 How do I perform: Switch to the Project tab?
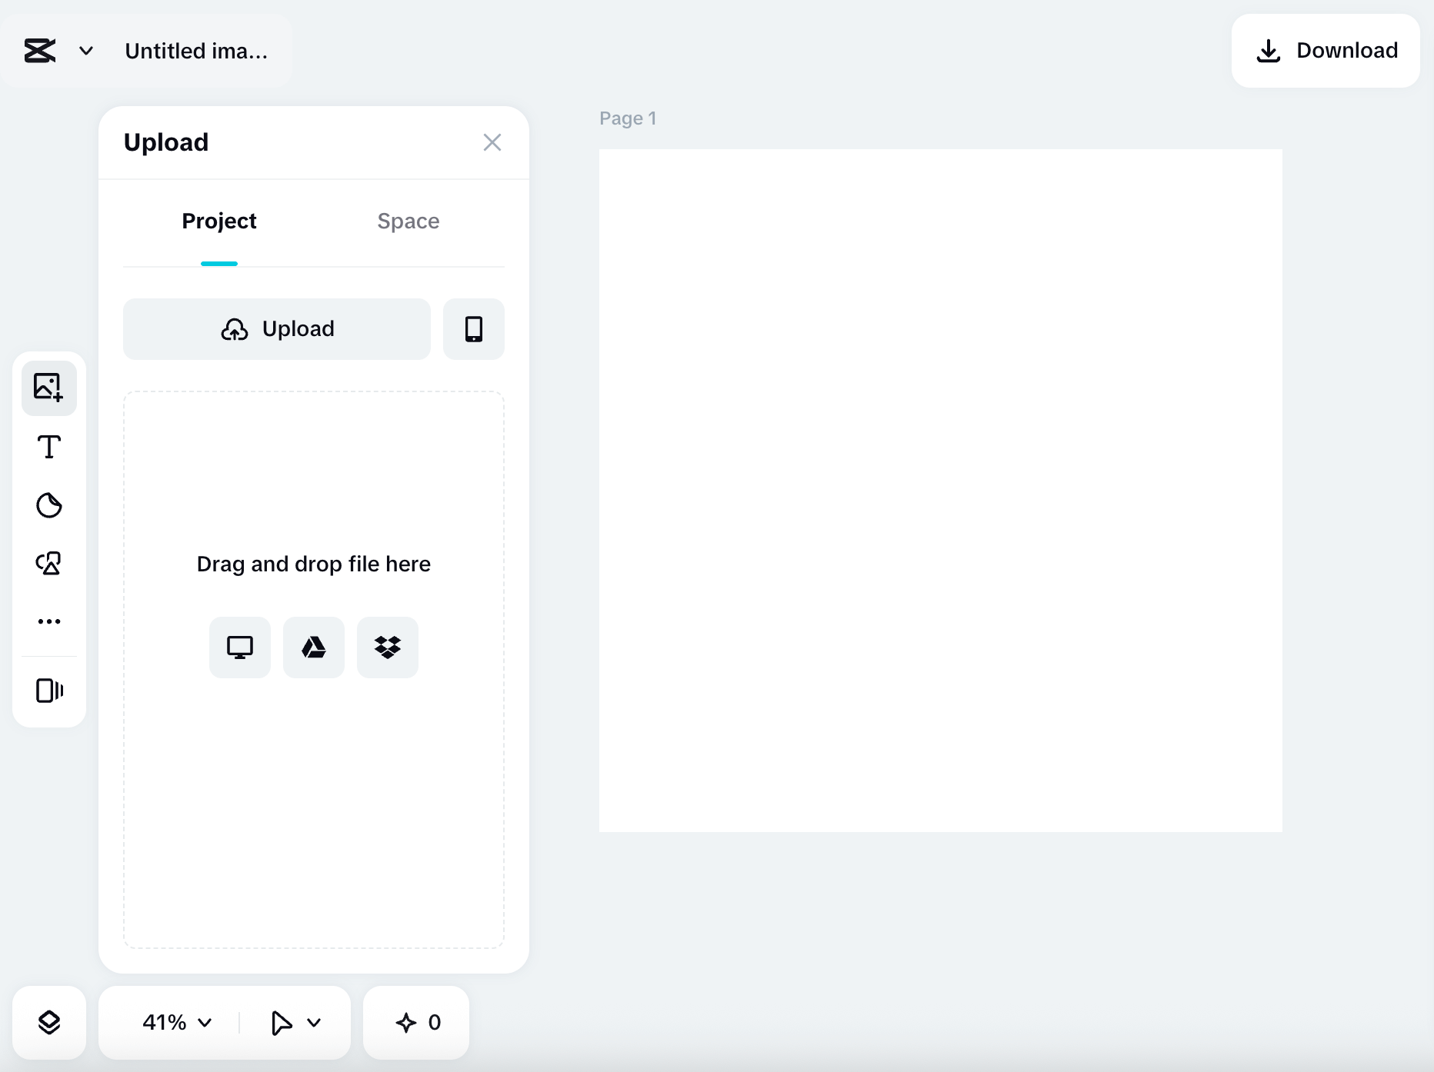218,221
